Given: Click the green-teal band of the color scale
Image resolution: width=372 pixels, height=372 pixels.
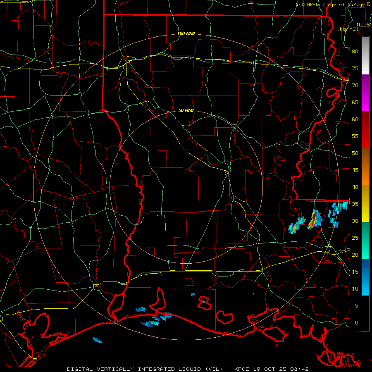Looking at the screenshot, I should (x=365, y=240).
